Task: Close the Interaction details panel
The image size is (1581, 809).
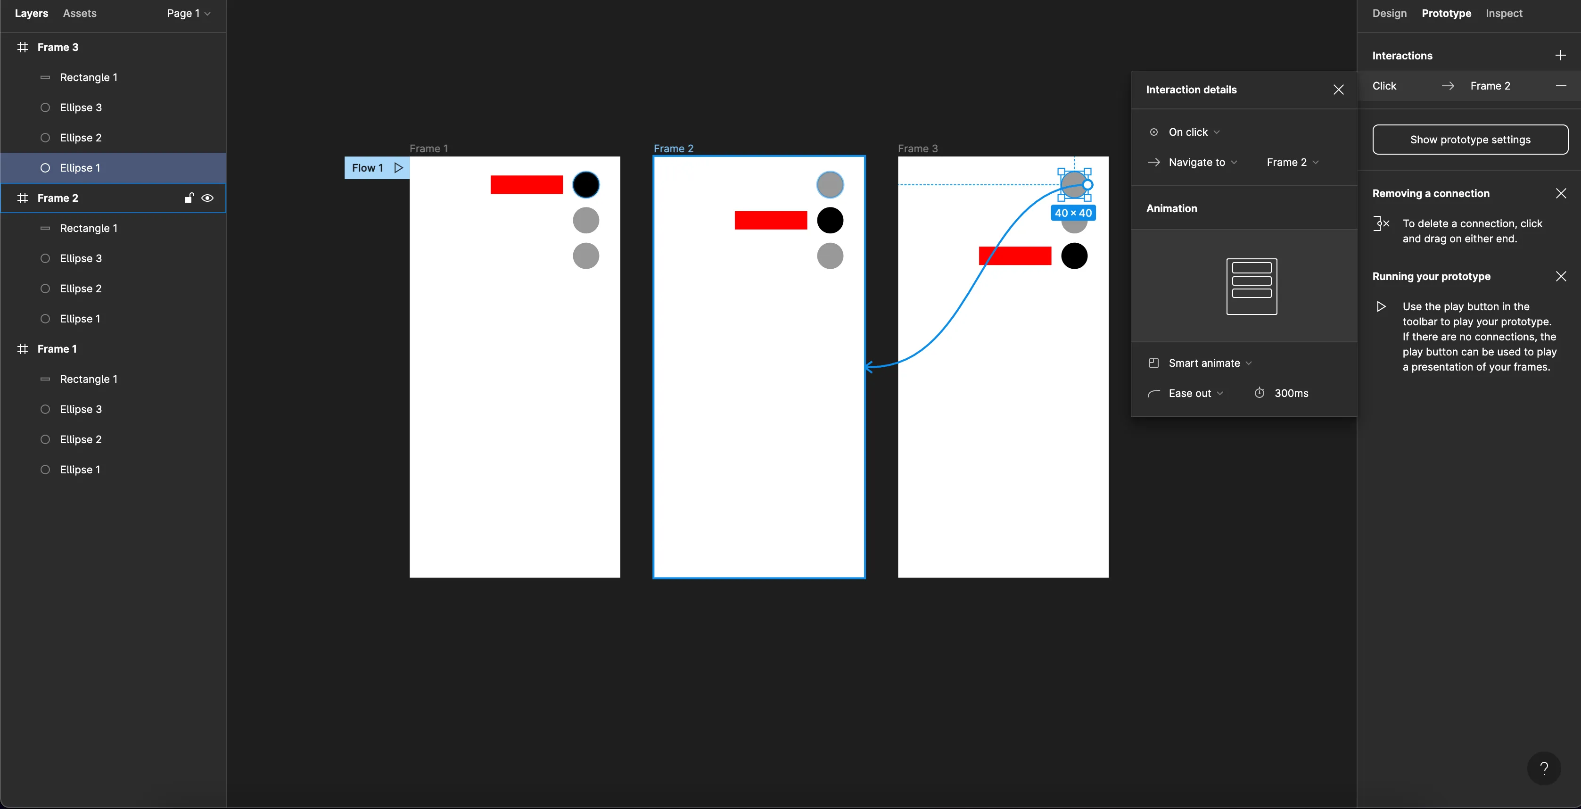Action: coord(1339,90)
